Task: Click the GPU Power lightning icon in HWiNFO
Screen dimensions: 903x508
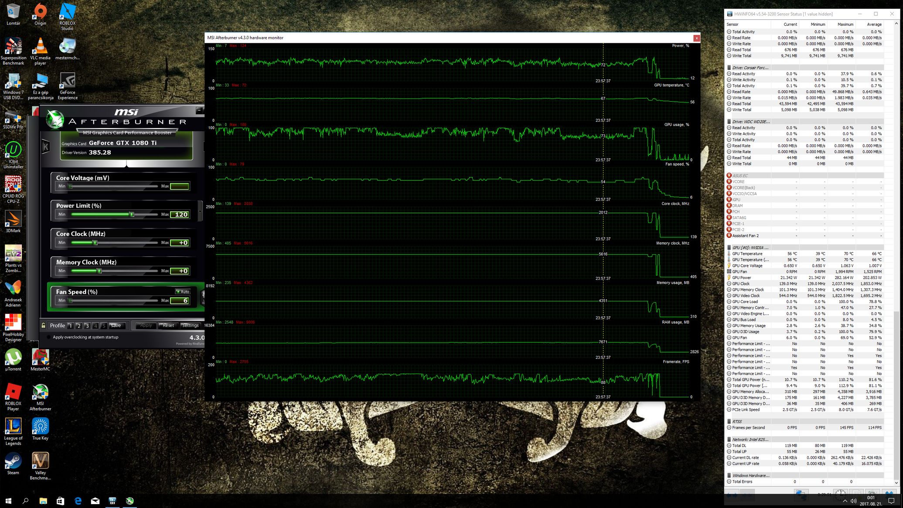Action: coord(729,277)
